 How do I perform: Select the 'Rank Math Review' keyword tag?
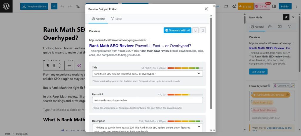point(264,110)
